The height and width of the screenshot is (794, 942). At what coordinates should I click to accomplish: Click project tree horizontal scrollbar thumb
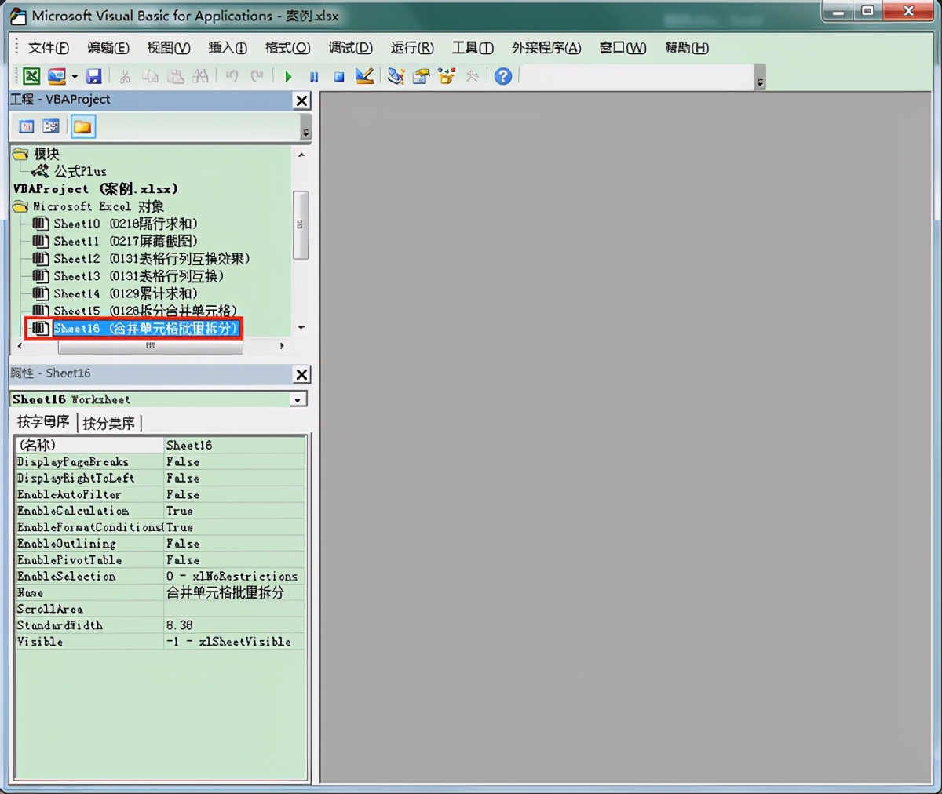(150, 345)
